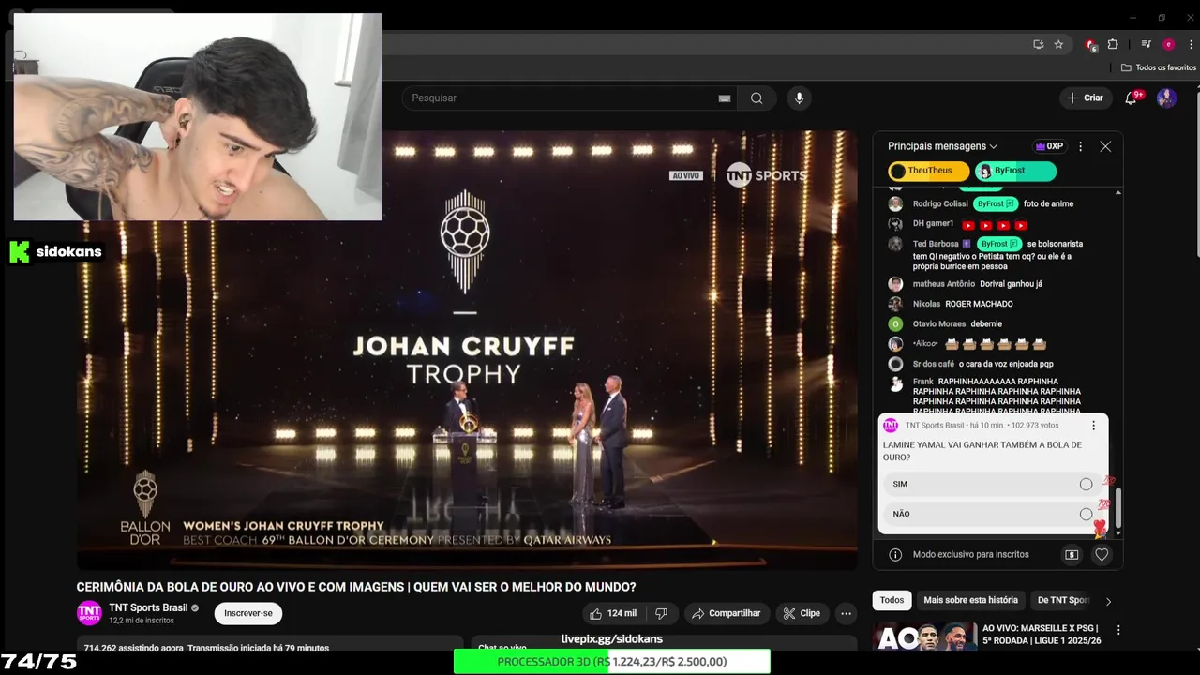Screen dimensions: 1200x675
Task: Open the red extension icon with badge 6
Action: [1090, 44]
